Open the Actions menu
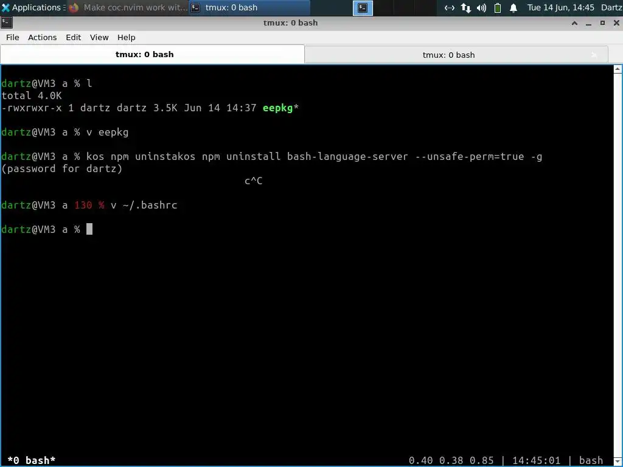This screenshot has height=467, width=623. [x=42, y=37]
